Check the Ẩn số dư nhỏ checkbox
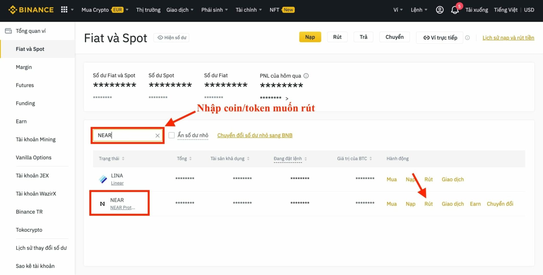Image resolution: width=543 pixels, height=275 pixels. [x=171, y=135]
